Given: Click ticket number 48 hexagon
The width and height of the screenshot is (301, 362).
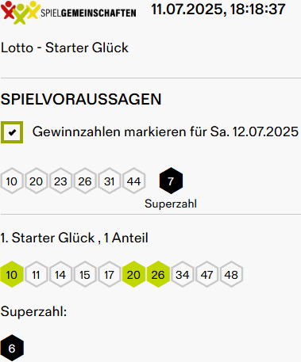Looking at the screenshot, I should pyautogui.click(x=231, y=274).
